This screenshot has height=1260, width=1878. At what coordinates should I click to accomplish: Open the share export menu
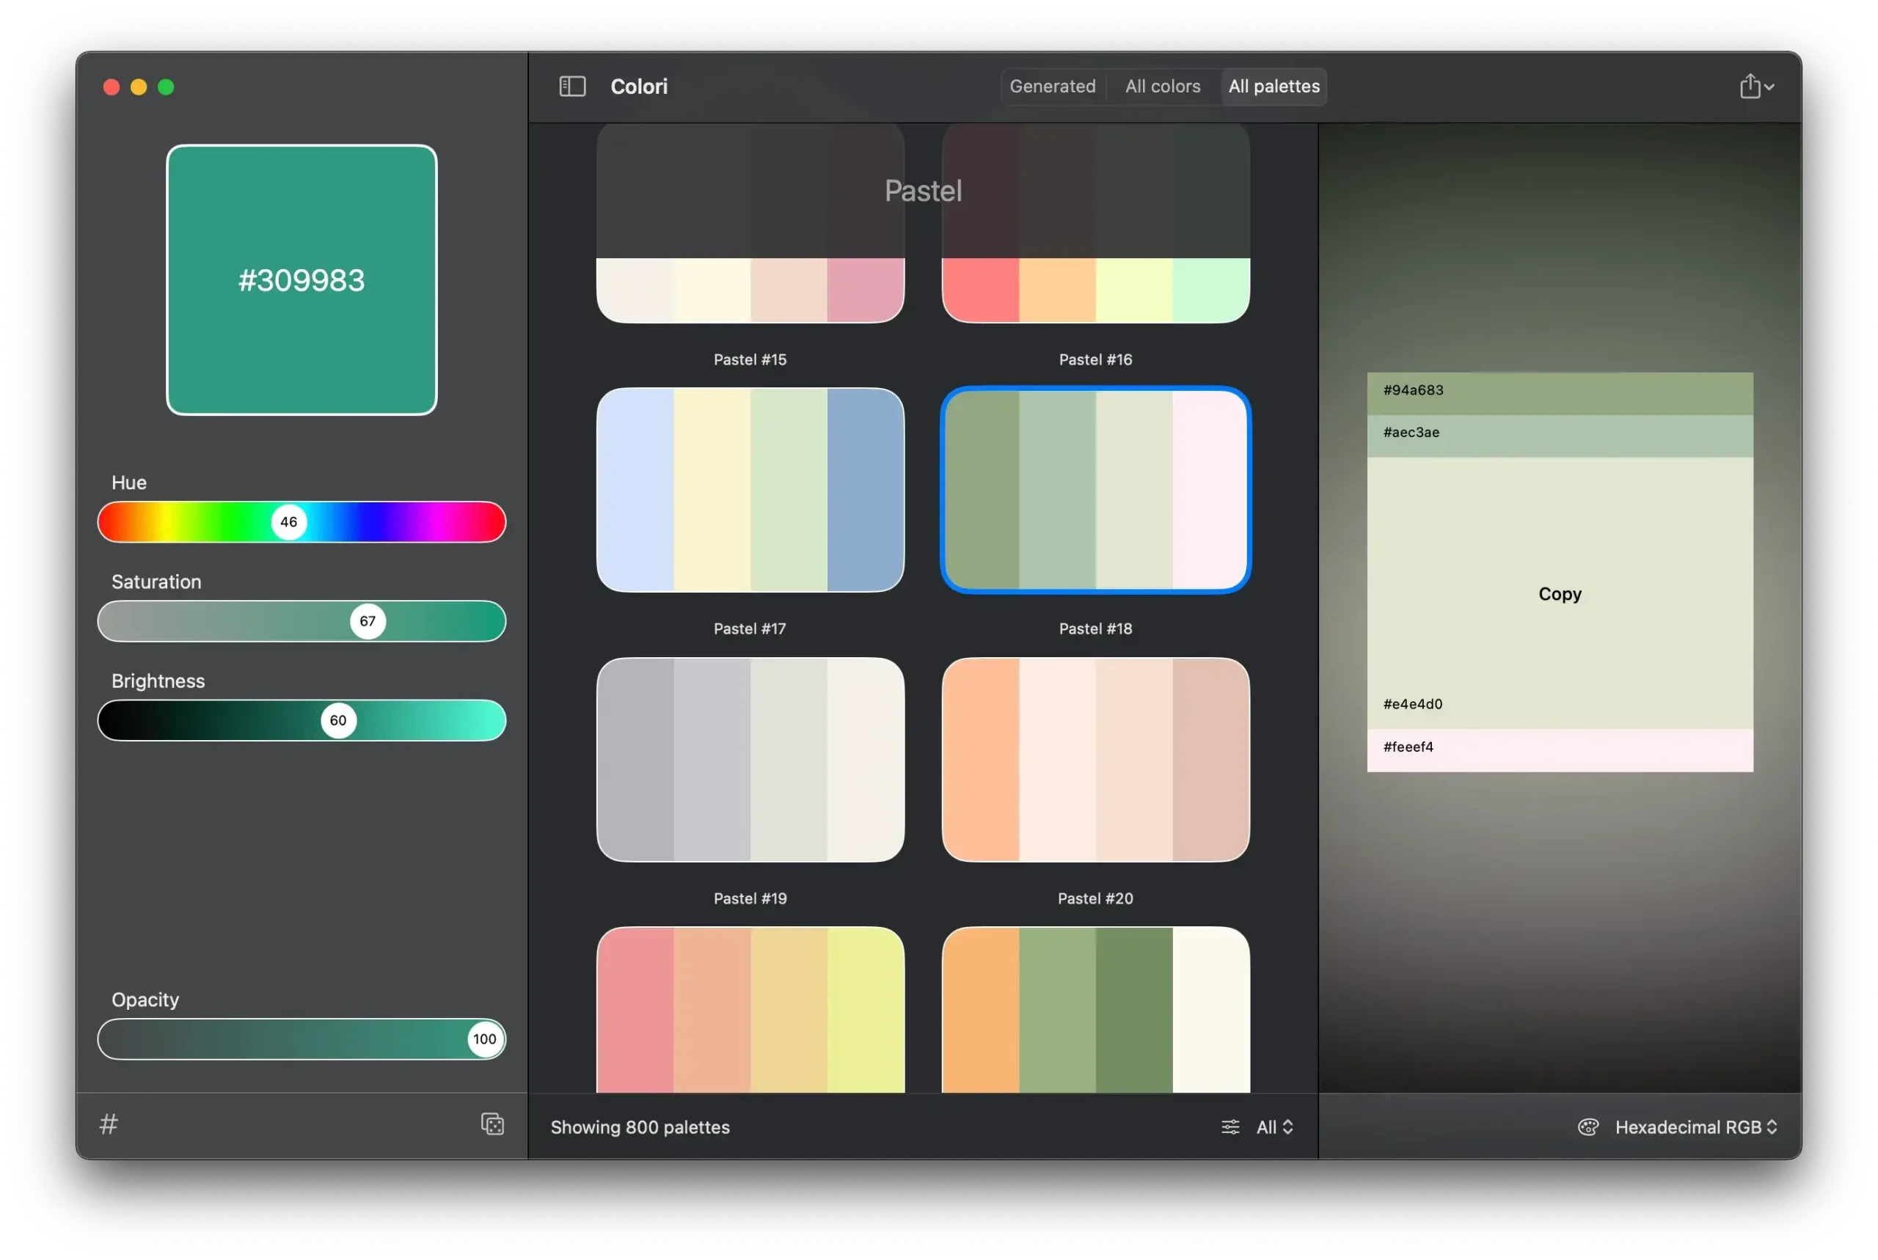1750,86
